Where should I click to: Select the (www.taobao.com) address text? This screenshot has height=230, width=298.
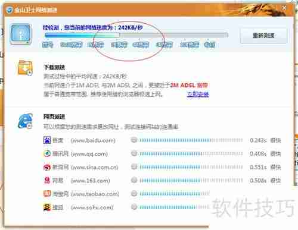(x=95, y=194)
